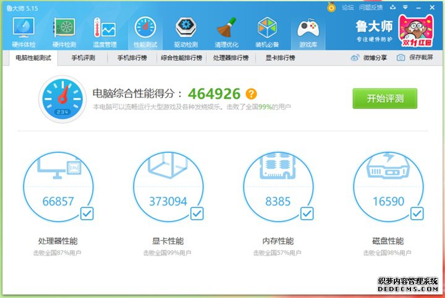445x298 pixels.
Task: Open 装机必备 software cube icon
Action: [267, 28]
